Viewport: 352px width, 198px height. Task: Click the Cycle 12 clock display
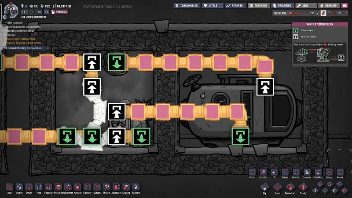click(11, 11)
